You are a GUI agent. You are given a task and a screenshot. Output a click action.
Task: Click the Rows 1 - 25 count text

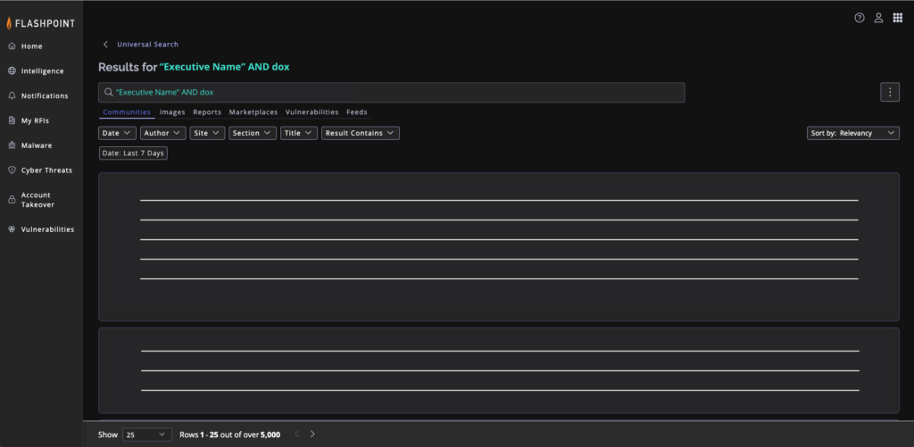(x=229, y=435)
